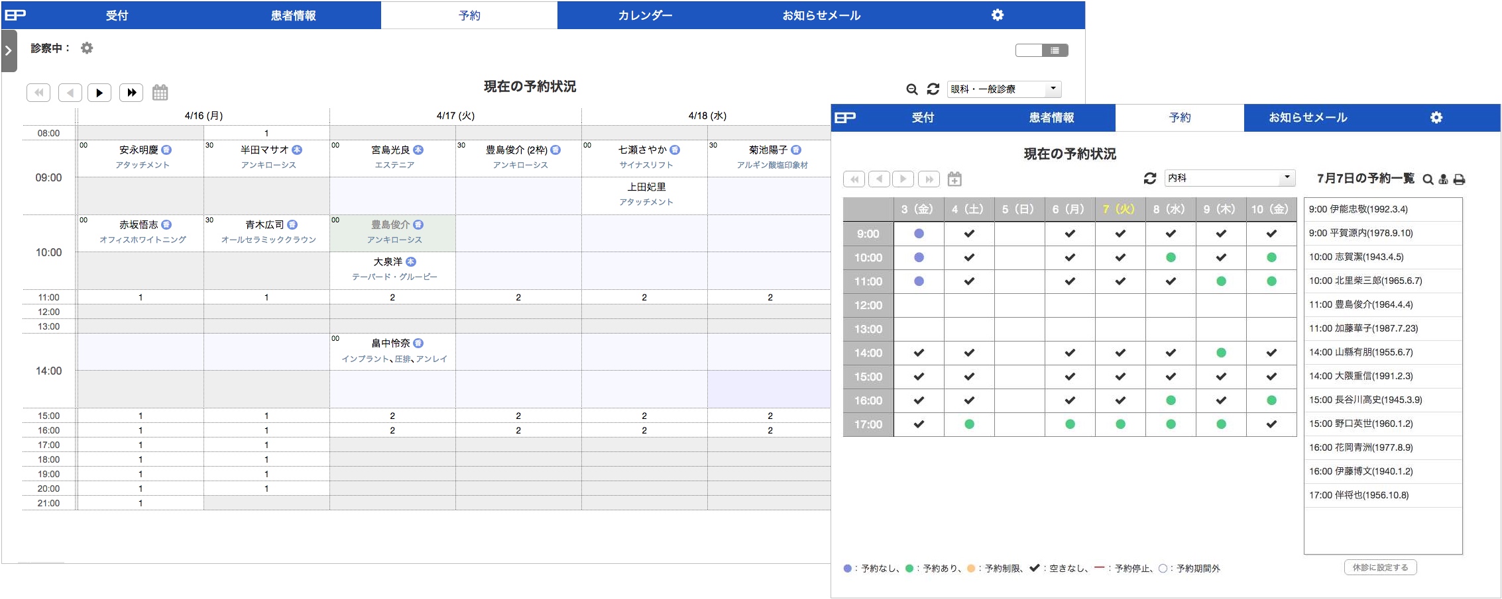1502x599 pixels.
Task: Go to next day in the left window
Action: (99, 93)
